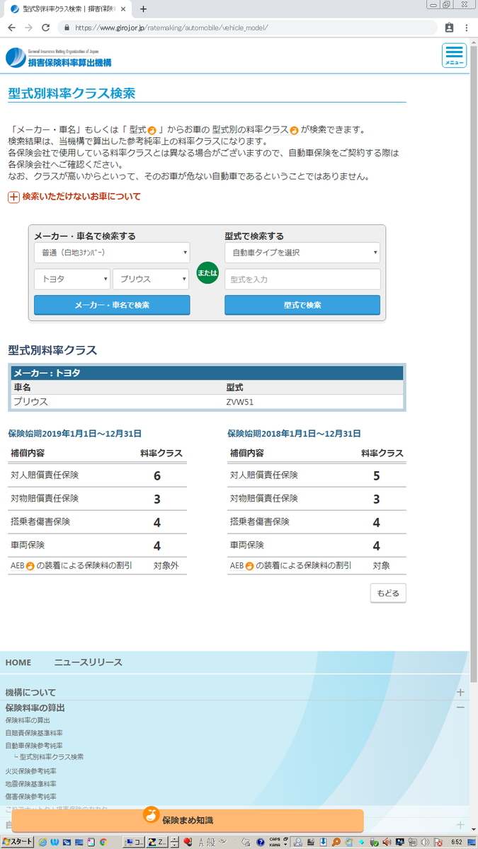The height and width of the screenshot is (849, 478).
Task: Click the もどる button
Action: click(388, 593)
